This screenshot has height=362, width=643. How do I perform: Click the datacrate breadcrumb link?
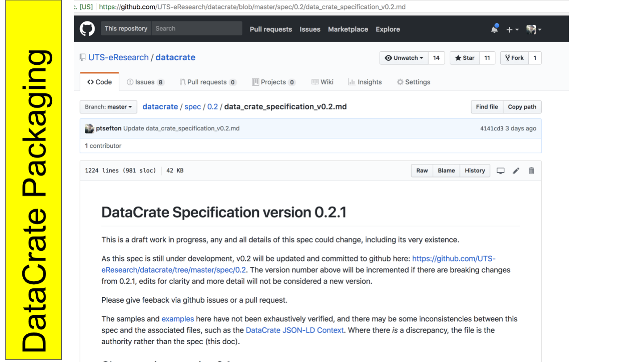pos(160,107)
